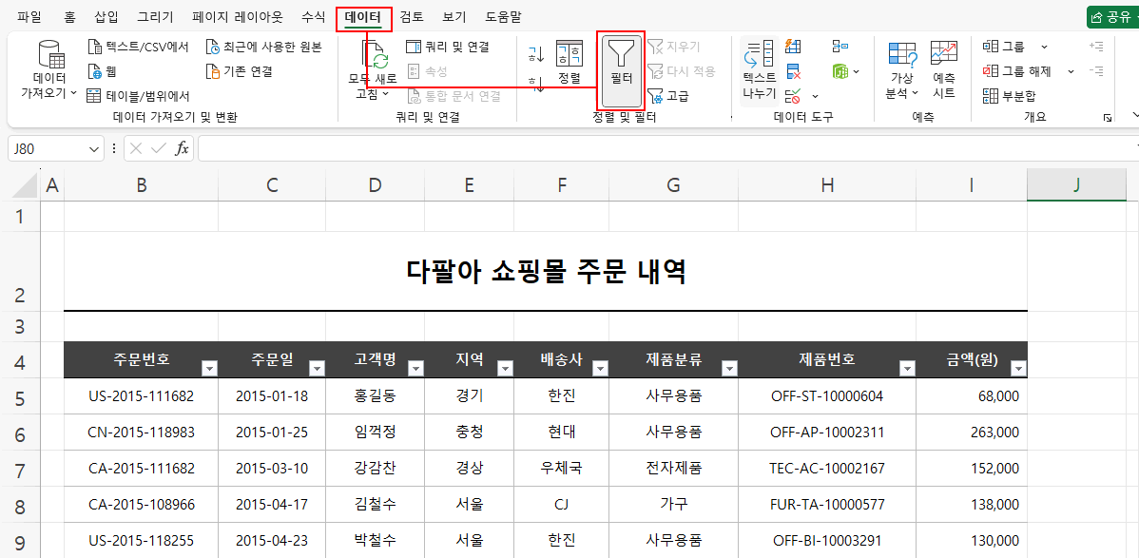Click the Data Validation icon
Image resolution: width=1139 pixels, height=558 pixels.
[794, 96]
